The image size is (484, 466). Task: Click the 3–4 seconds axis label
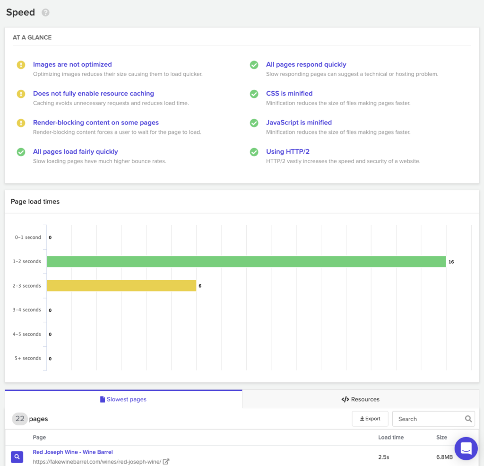pos(27,309)
